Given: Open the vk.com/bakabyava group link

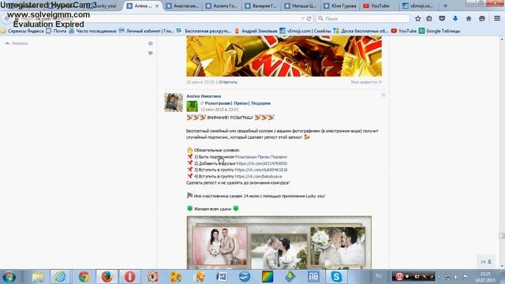Looking at the screenshot, I should tap(258, 176).
